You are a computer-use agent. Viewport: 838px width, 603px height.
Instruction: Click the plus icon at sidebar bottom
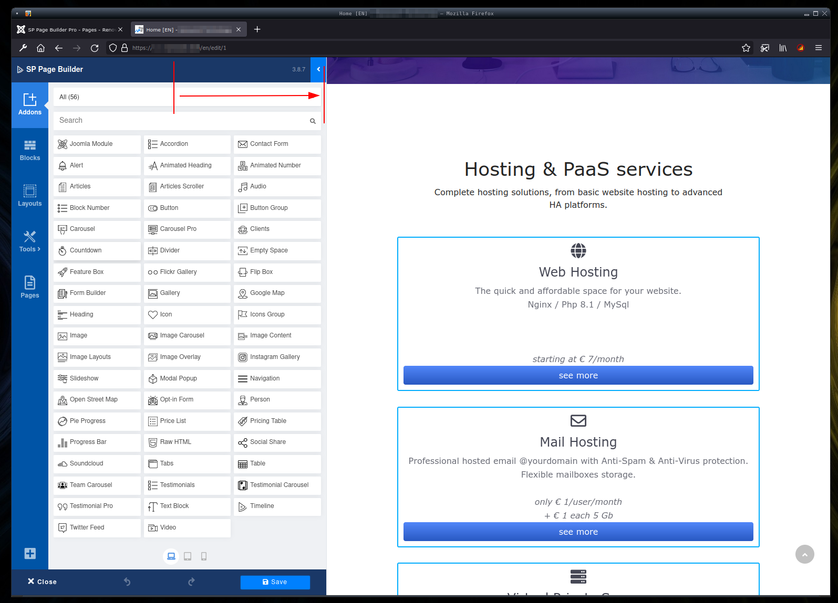(30, 554)
